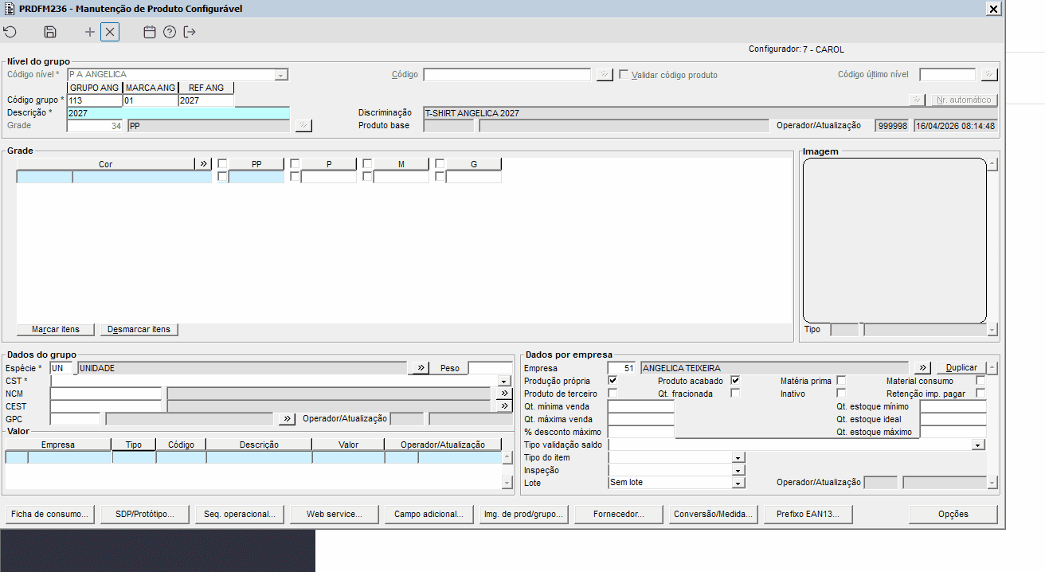Open the help question-mark icon
Viewport: 1045px width, 572px height.
[169, 32]
